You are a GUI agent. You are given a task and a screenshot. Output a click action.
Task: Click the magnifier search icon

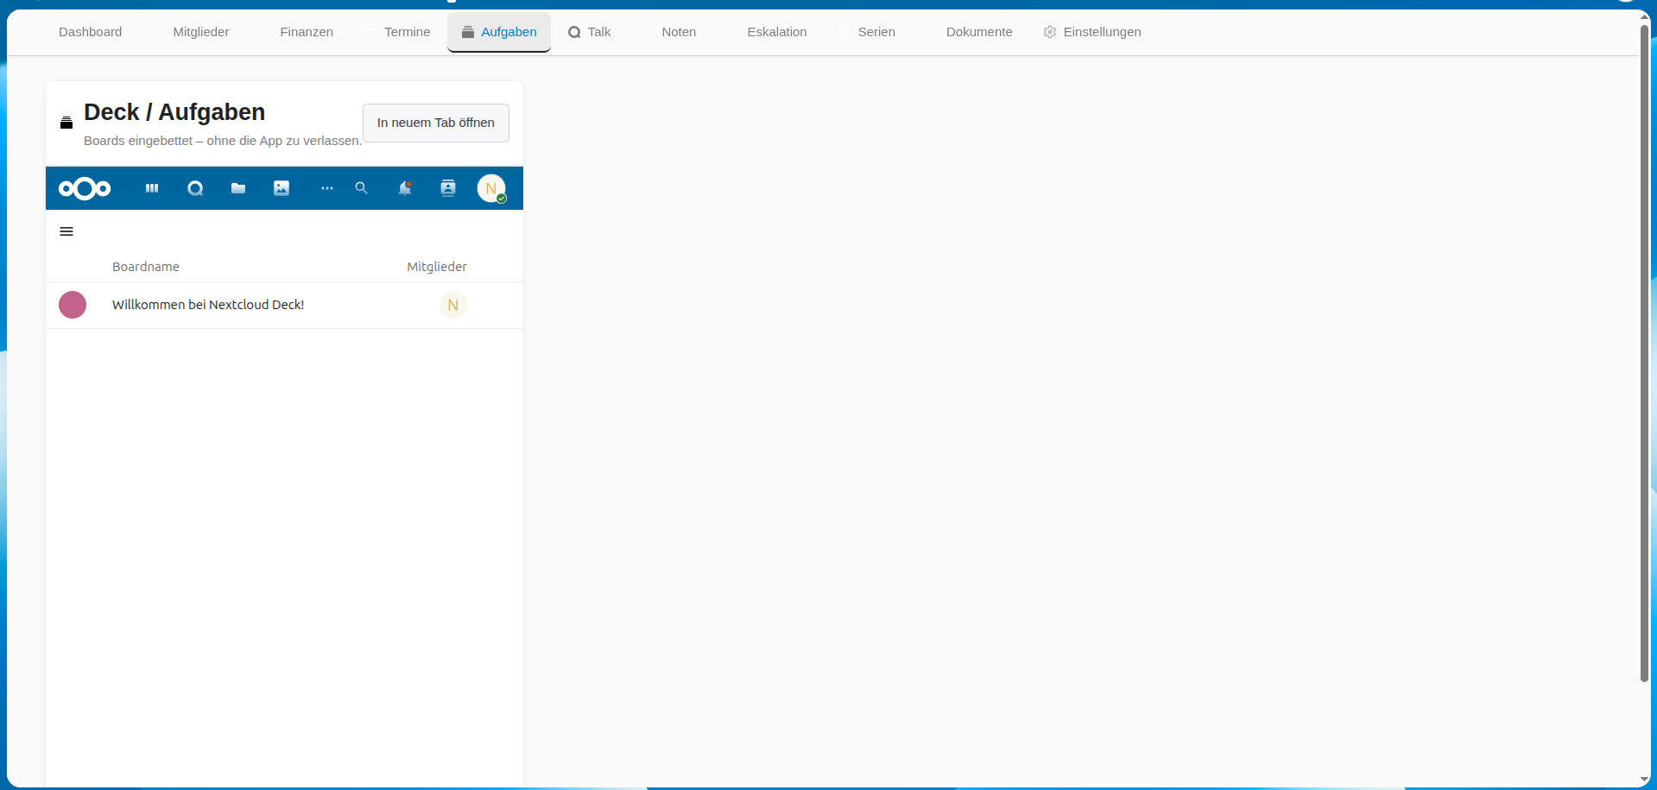pyautogui.click(x=362, y=188)
